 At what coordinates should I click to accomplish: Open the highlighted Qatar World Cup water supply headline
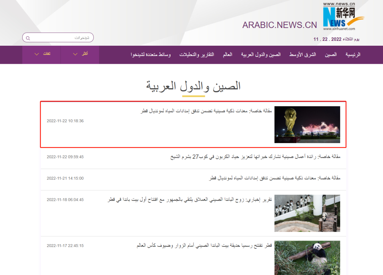(x=206, y=111)
